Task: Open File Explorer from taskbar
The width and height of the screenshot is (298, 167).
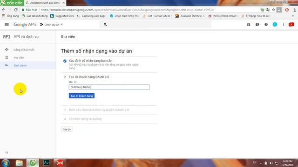Action: coord(19,163)
